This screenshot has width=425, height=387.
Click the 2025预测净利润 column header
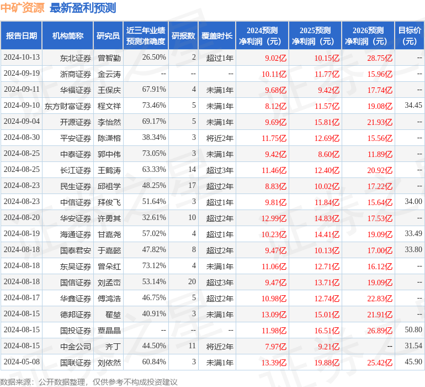[315, 35]
